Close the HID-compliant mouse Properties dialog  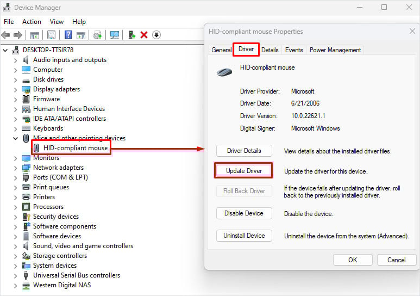pyautogui.click(x=412, y=32)
